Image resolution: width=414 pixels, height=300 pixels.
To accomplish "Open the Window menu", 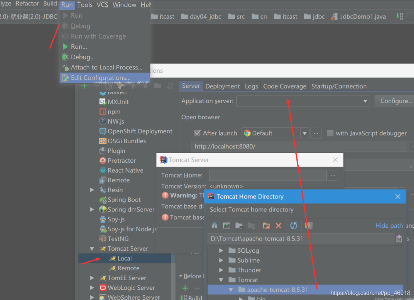I will pyautogui.click(x=125, y=5).
